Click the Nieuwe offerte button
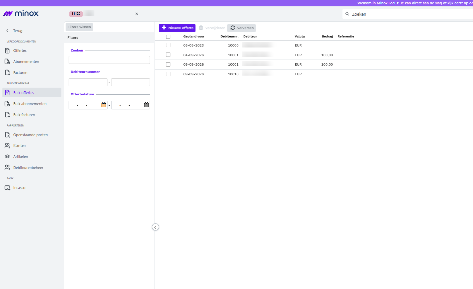 point(177,28)
